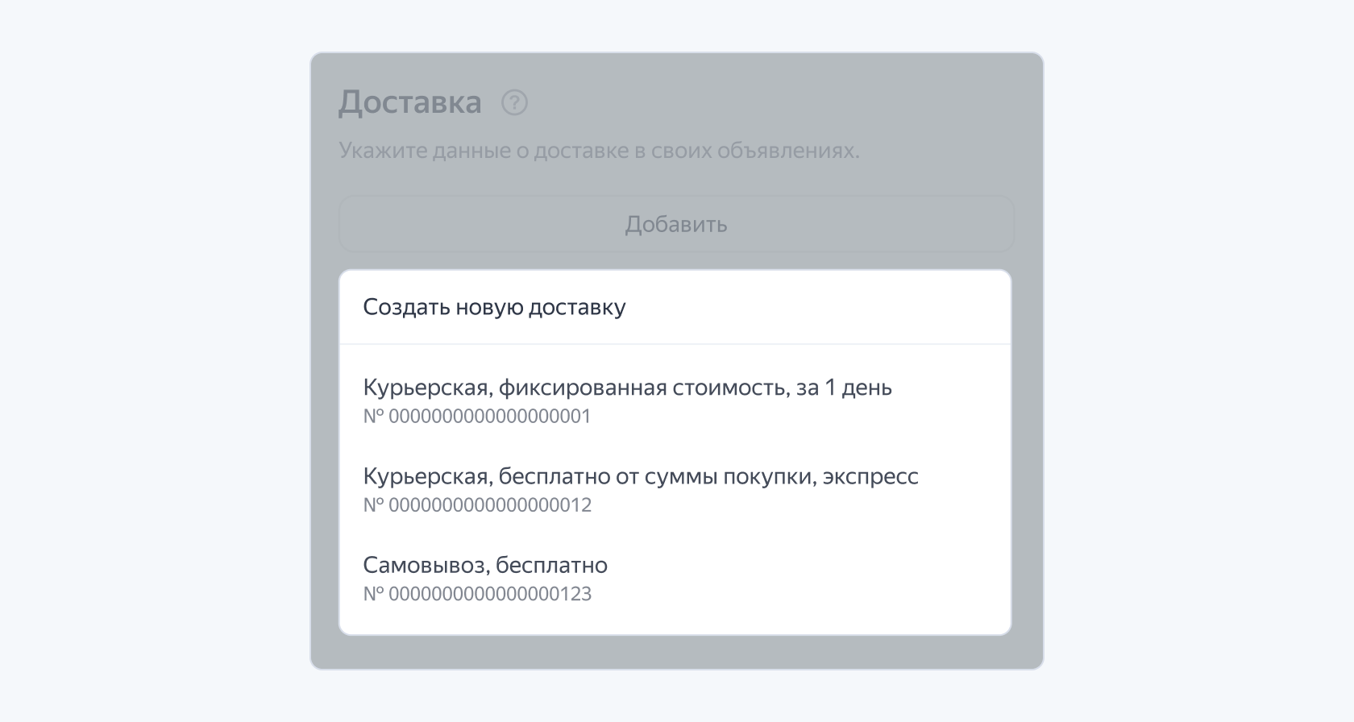Select Самовывоз, бесплатно delivery option
Viewport: 1354px width, 722px height.
pyautogui.click(x=485, y=565)
